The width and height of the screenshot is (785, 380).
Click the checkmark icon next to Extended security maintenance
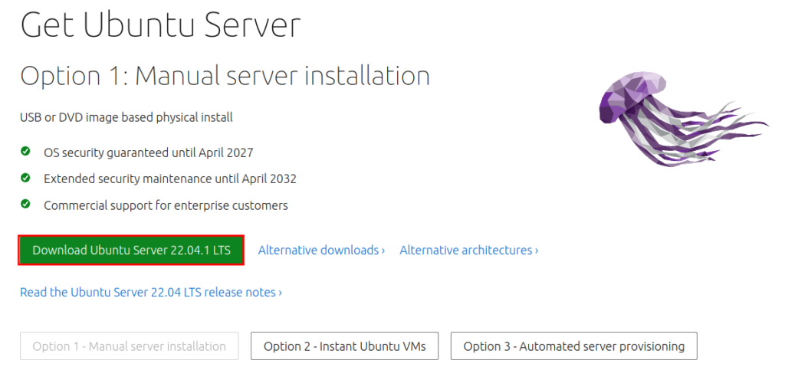pos(25,178)
